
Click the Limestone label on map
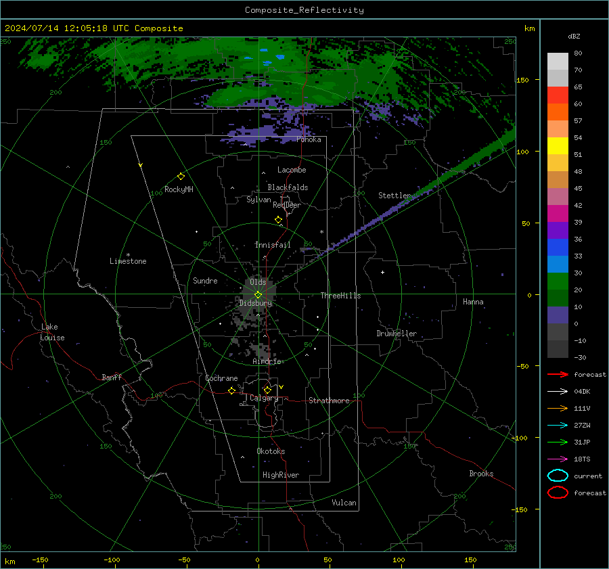point(128,261)
